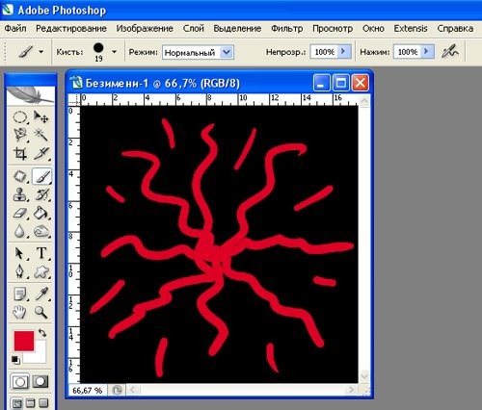Select the Magic Wand tool
The width and height of the screenshot is (482, 410).
pyautogui.click(x=41, y=135)
